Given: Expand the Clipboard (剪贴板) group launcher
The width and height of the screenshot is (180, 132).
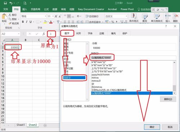Looking at the screenshot, I should [x=19, y=28].
